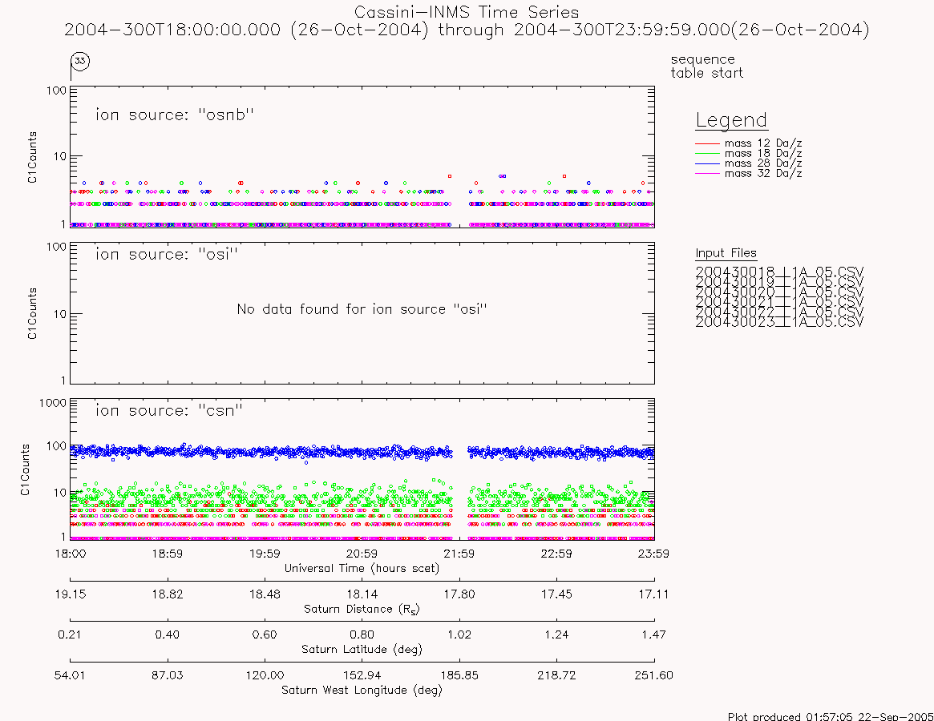Screen dimensions: 934x721
Task: Click the 1.47 latitude value
Action: click(x=653, y=634)
